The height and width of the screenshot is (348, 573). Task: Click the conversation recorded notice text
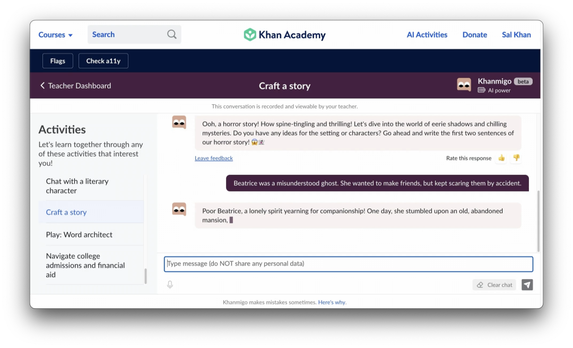[x=285, y=106]
